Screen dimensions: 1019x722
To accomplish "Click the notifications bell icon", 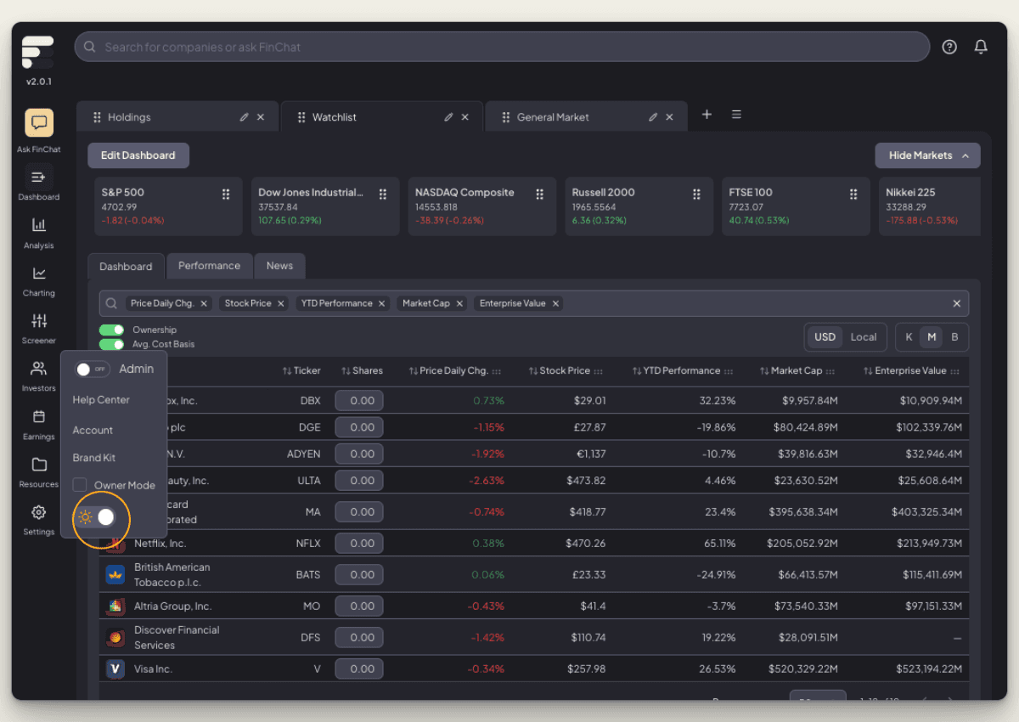I will pos(981,47).
